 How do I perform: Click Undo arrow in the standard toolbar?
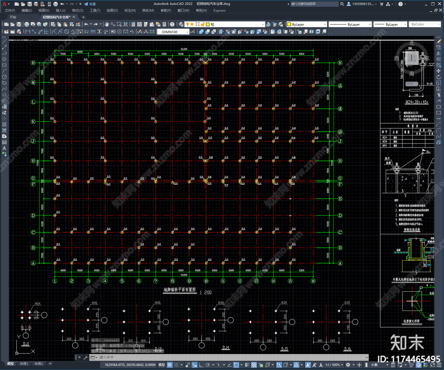[x=86, y=24]
